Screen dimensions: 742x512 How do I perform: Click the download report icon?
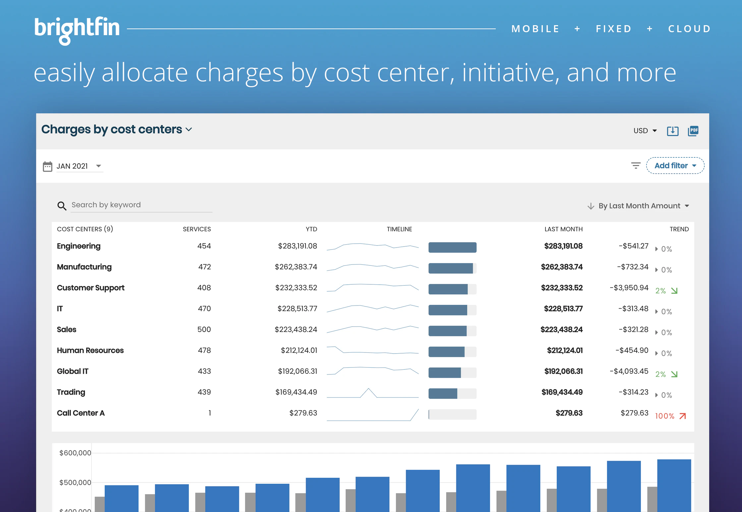click(x=673, y=131)
